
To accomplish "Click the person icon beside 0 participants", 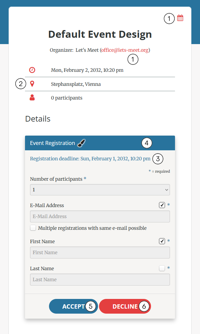I will point(32,98).
